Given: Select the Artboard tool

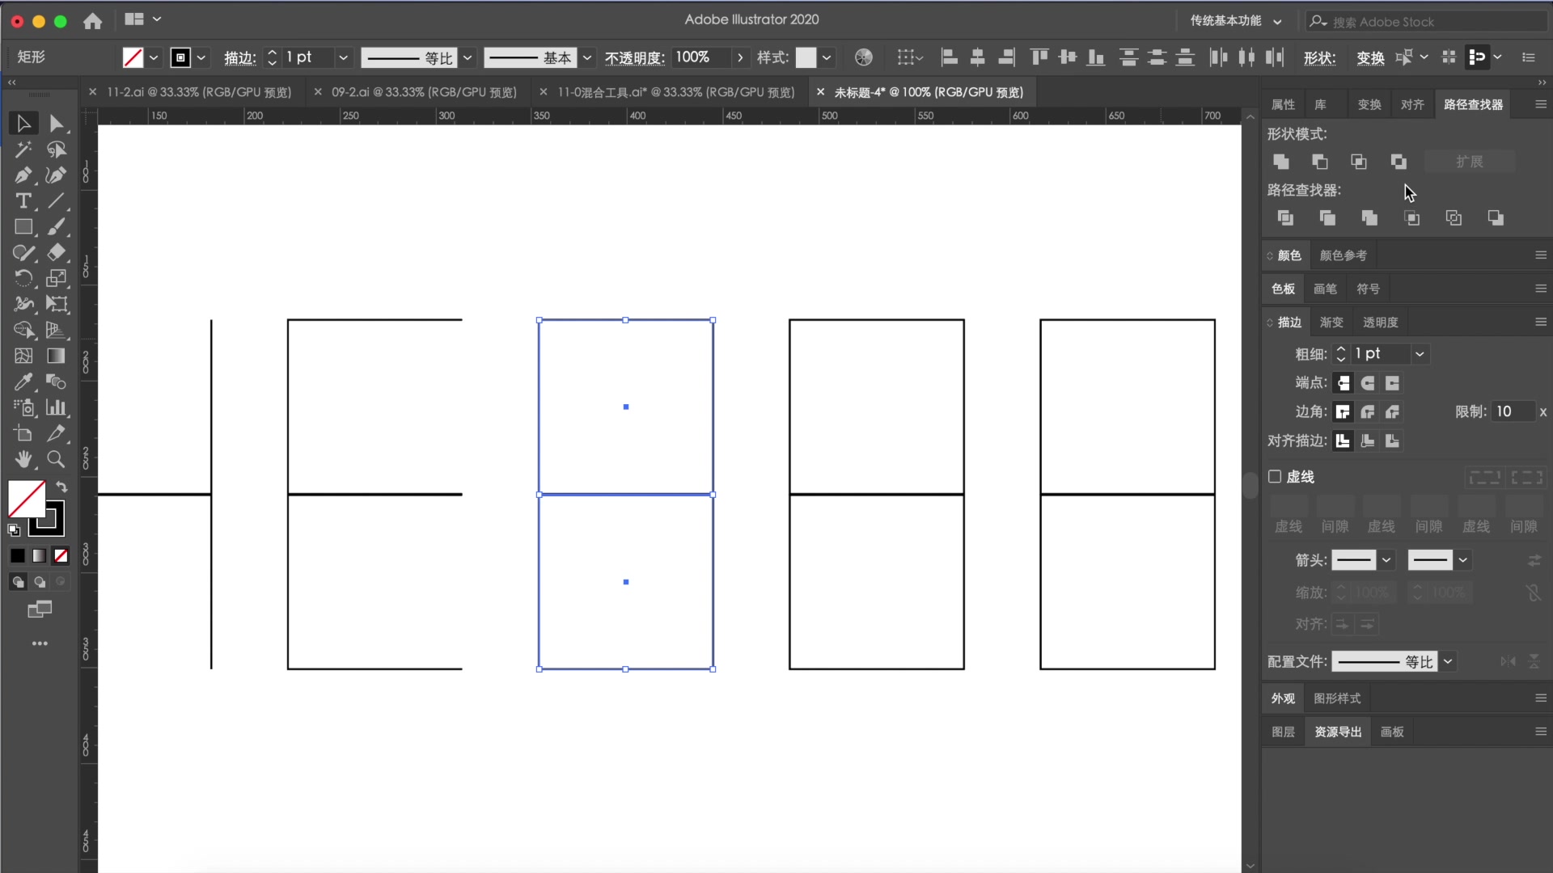Looking at the screenshot, I should (x=23, y=433).
